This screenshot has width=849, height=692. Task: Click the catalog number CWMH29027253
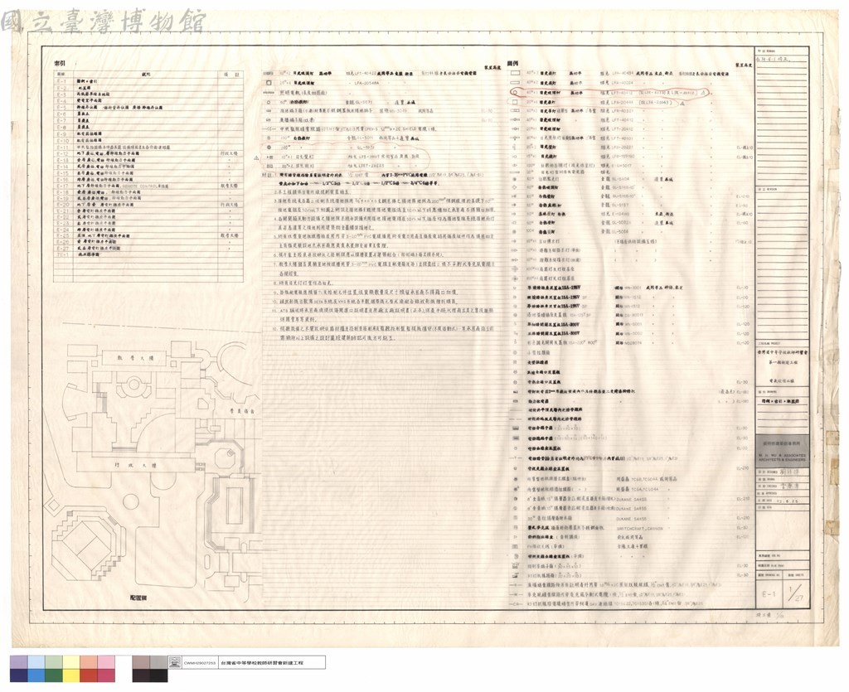click(x=199, y=662)
